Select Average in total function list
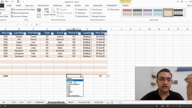192x108 pixels. (75, 80)
